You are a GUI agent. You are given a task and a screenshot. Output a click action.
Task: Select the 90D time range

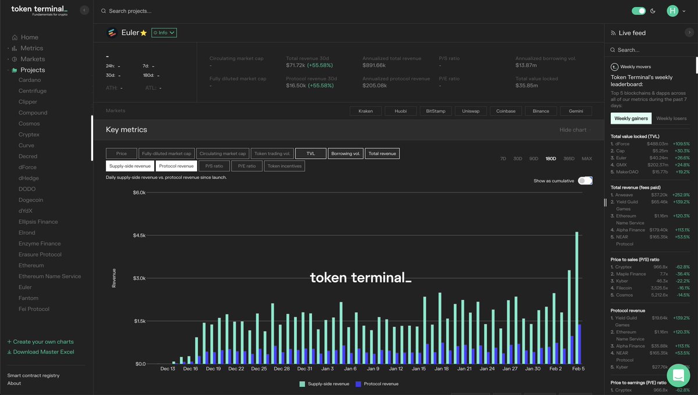click(x=533, y=159)
